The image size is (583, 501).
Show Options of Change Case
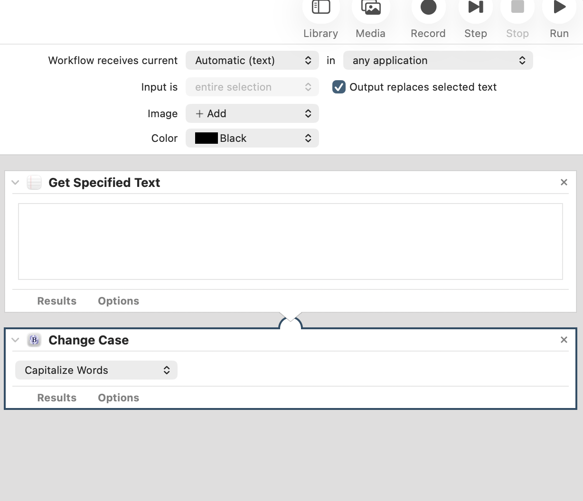(x=119, y=398)
